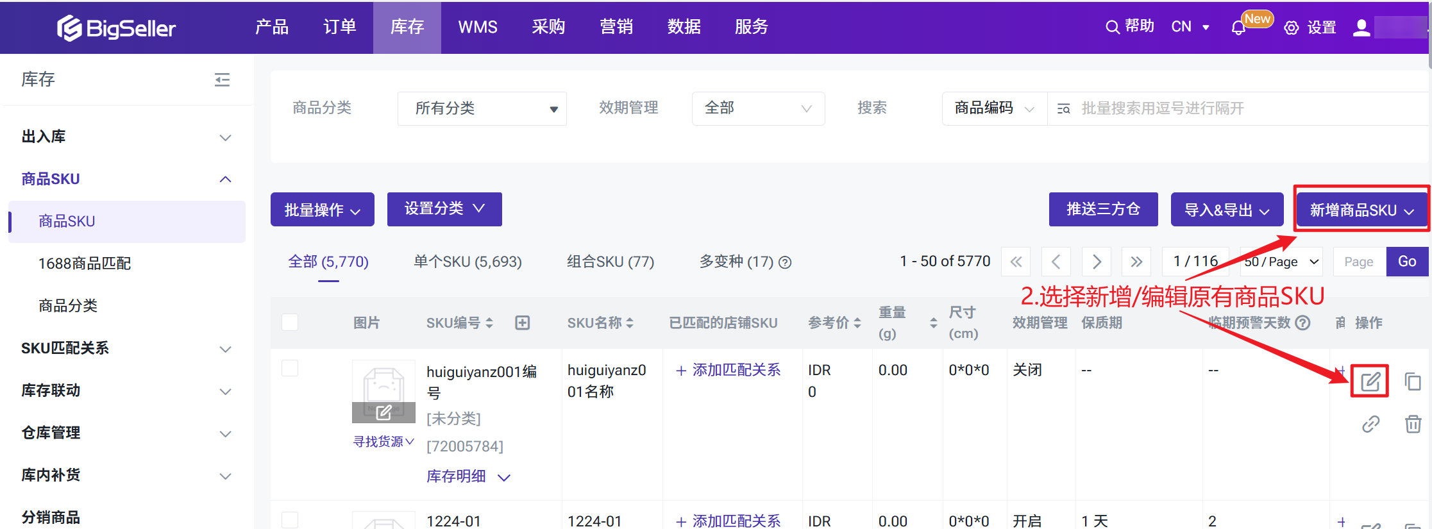Click the link chain icon in first row
The height and width of the screenshot is (529, 1432).
1370,424
